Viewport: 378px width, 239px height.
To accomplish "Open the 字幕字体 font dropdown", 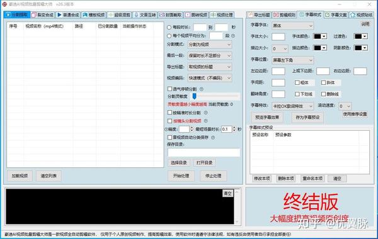I will coord(292,26).
